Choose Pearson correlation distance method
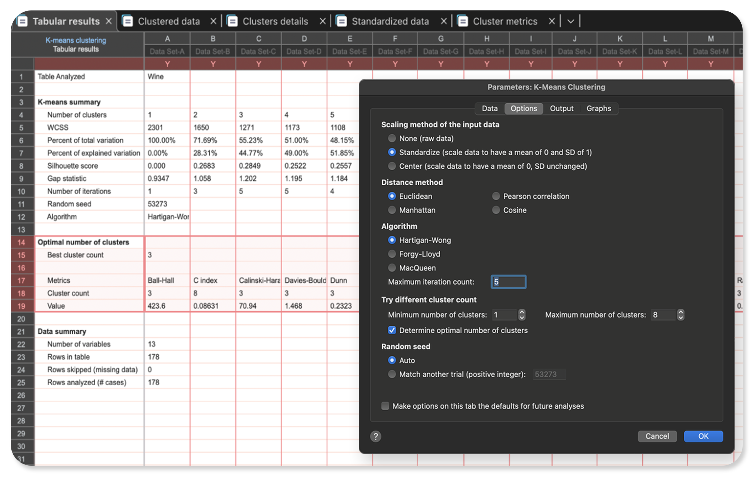Viewport: 754px width, 477px height. click(x=496, y=196)
